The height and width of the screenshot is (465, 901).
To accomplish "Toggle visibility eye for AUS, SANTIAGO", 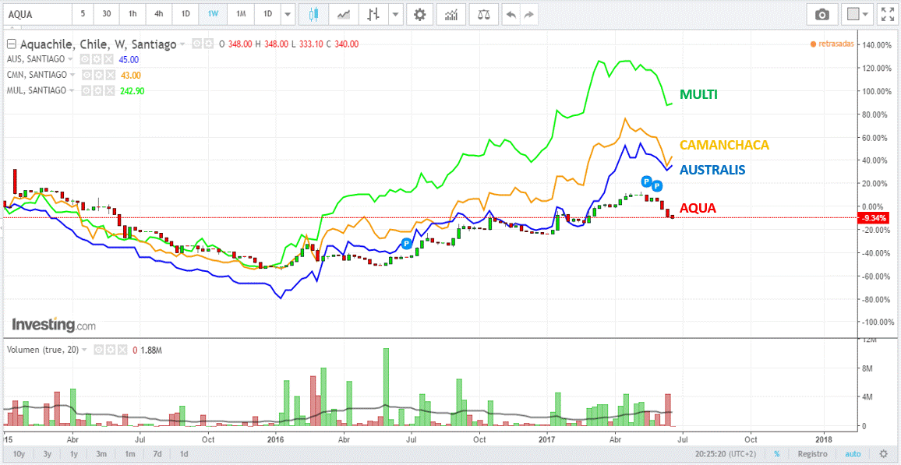I will point(84,59).
